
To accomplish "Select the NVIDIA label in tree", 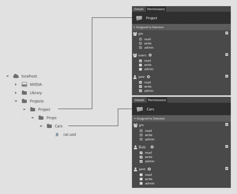I will coord(36,84).
